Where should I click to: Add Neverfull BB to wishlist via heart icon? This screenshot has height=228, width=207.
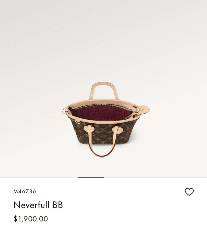click(189, 192)
